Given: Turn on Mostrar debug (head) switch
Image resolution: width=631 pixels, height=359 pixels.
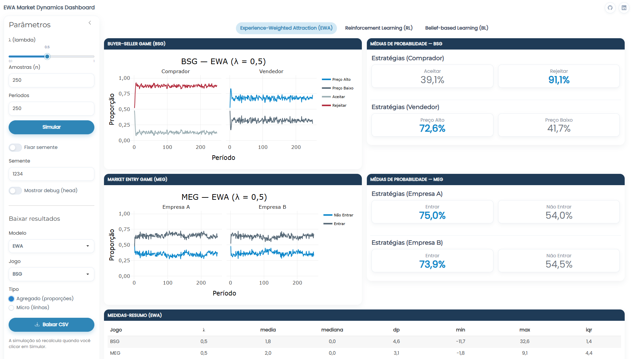Looking at the screenshot, I should pyautogui.click(x=15, y=190).
